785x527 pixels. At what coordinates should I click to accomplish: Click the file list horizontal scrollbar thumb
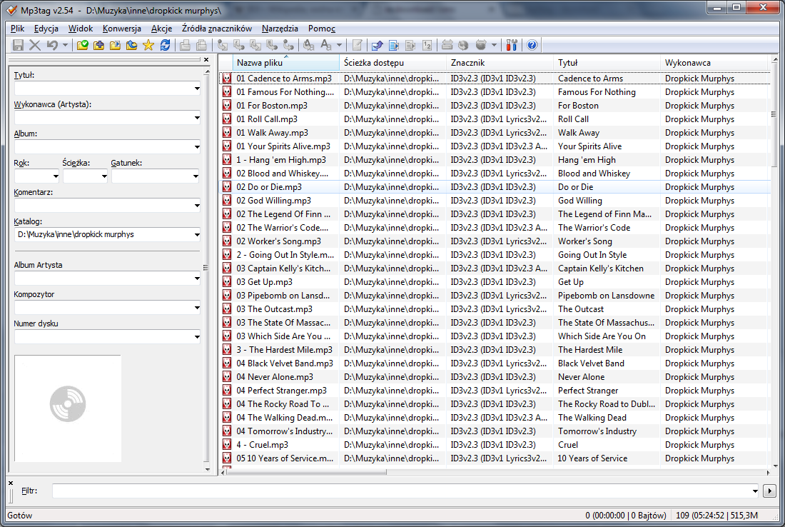(306, 472)
